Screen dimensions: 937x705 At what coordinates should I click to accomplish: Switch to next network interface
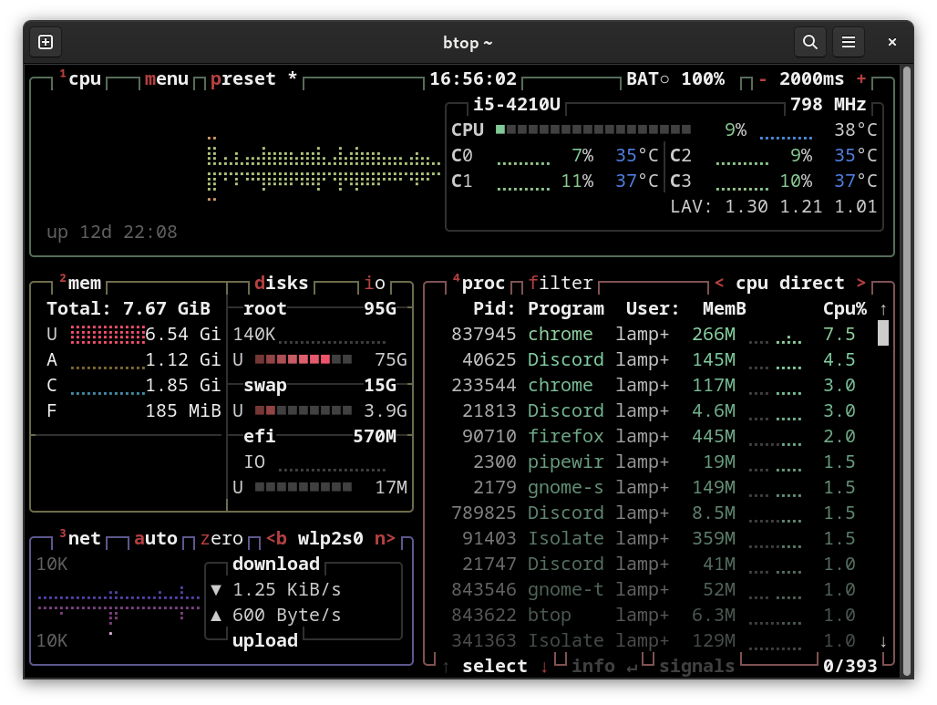386,538
